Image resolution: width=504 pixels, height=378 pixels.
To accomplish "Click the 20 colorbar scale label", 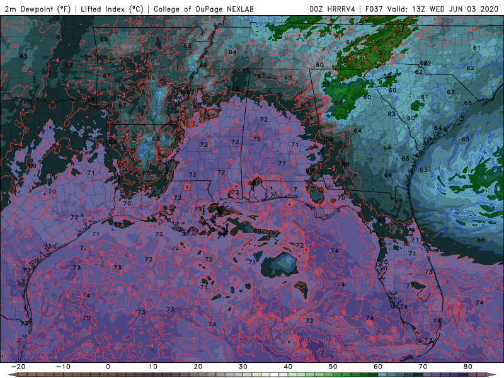I will (x=198, y=367).
